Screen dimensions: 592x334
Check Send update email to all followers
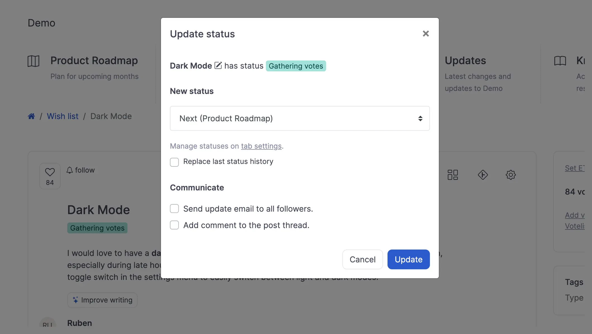point(174,209)
